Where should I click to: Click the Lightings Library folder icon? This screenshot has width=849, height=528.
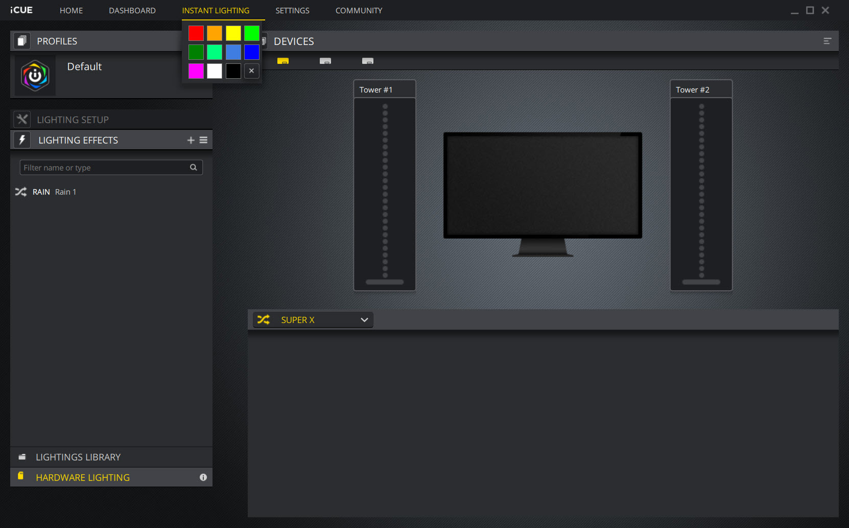point(22,457)
